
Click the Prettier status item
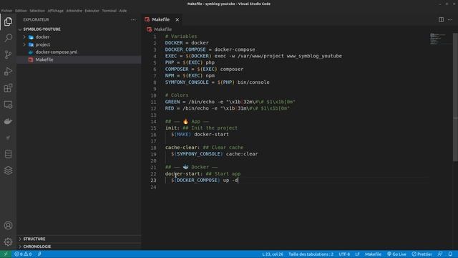(422, 254)
